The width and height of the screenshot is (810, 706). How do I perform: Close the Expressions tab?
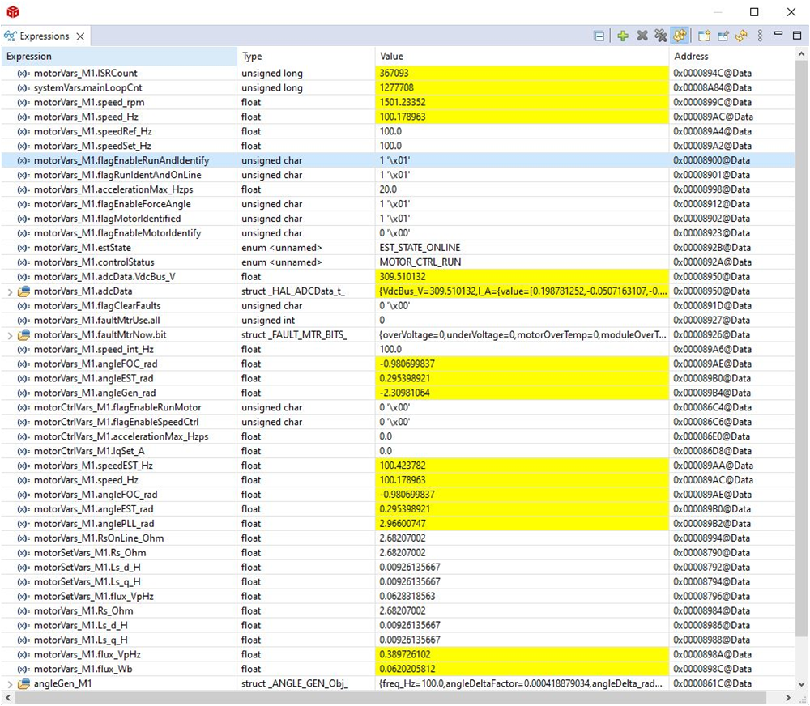click(x=80, y=36)
